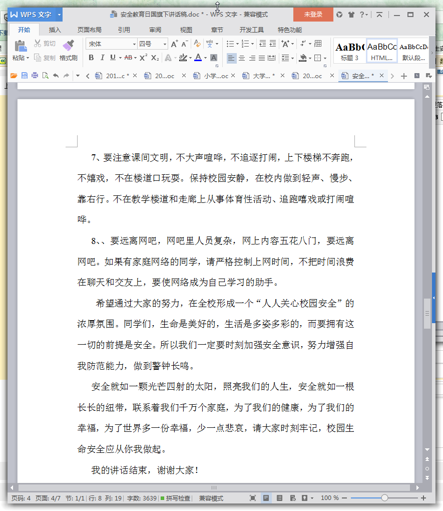Screen dimensions: 443x511
Task: Click the align right icon
Action: pyautogui.click(x=252, y=58)
